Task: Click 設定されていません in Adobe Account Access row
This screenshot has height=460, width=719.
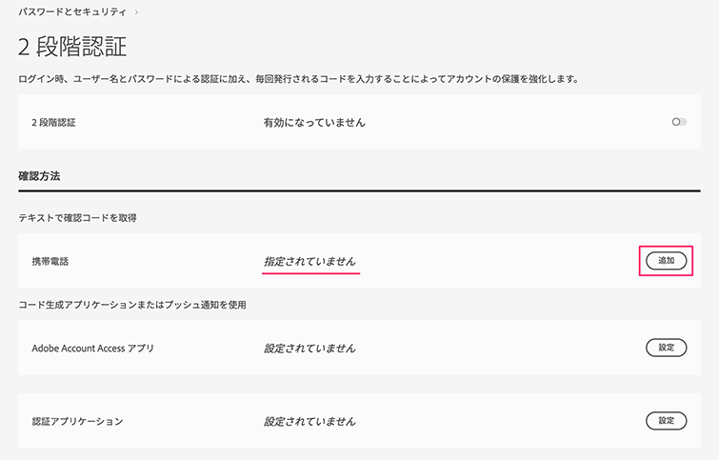Action: [310, 348]
